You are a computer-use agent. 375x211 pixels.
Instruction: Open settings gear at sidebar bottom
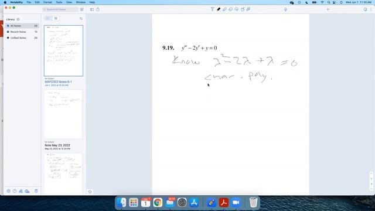click(9, 191)
